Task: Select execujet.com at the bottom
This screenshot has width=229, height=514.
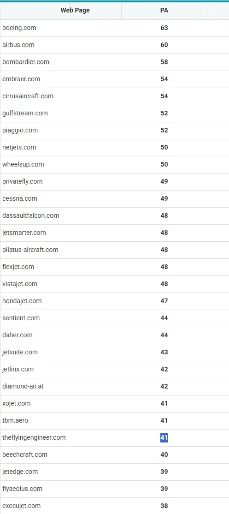Action: pyautogui.click(x=22, y=506)
